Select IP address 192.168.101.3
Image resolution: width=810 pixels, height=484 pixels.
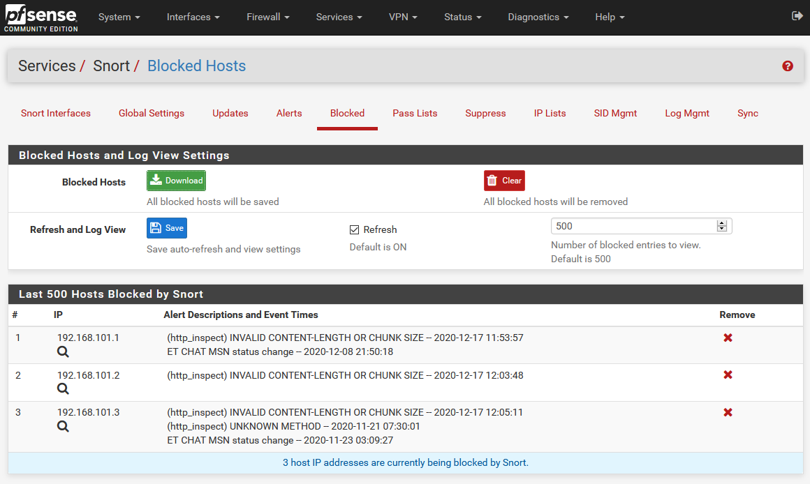pos(89,412)
